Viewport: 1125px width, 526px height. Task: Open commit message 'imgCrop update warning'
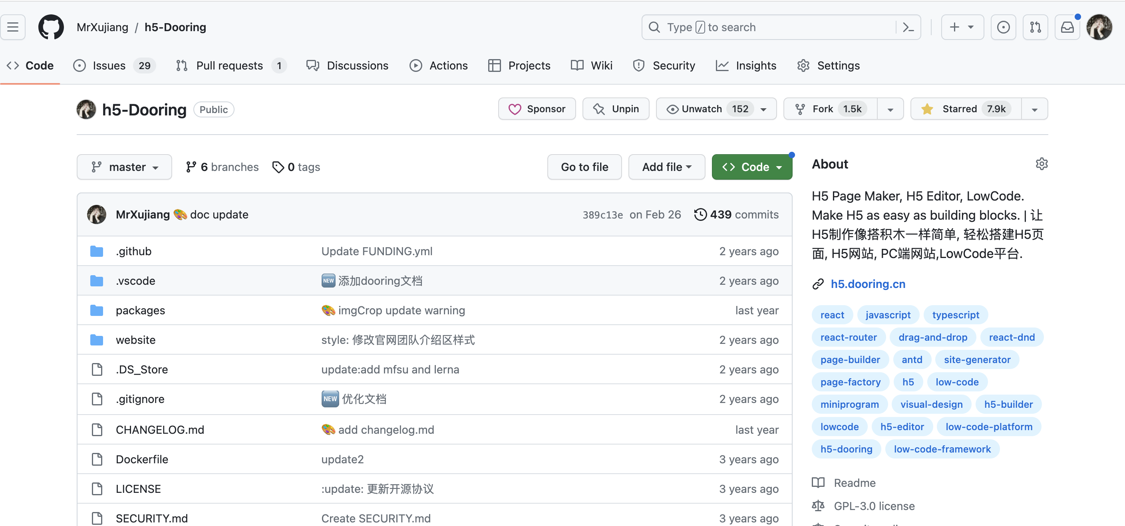tap(402, 310)
